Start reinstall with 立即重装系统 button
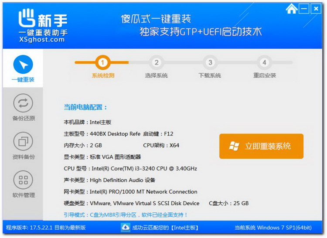 pos(261,146)
